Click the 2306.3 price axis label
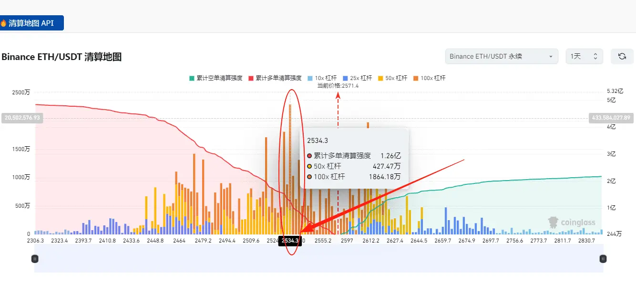The image size is (636, 283). click(35, 241)
